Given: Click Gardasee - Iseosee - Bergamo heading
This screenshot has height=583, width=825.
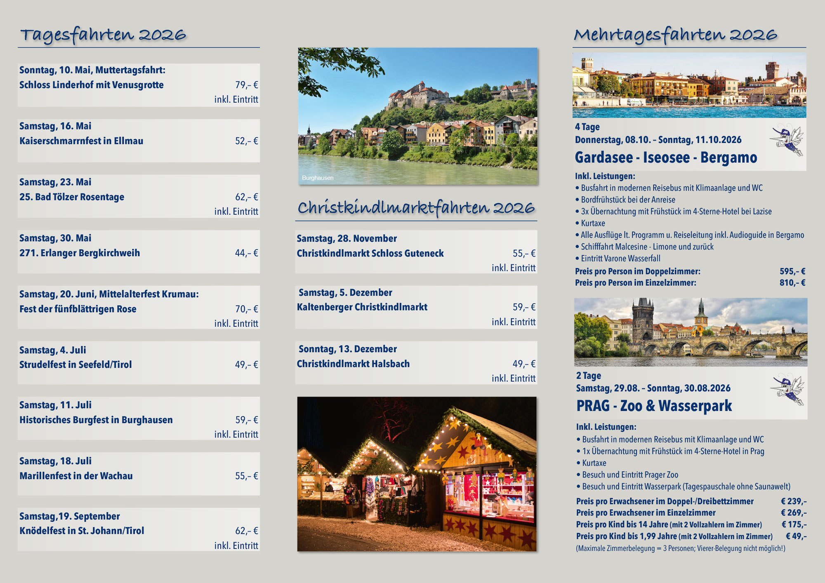Looking at the screenshot, I should click(666, 158).
